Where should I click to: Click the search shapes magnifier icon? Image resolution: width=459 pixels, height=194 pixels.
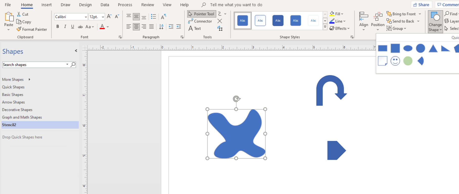(73, 64)
